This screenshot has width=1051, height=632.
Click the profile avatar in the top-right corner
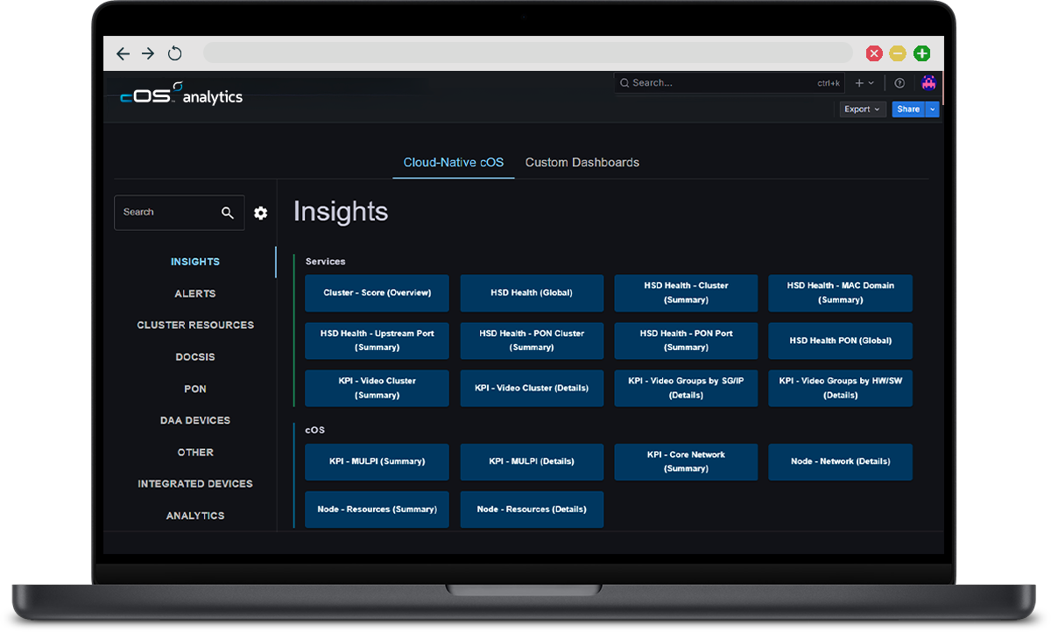point(928,82)
